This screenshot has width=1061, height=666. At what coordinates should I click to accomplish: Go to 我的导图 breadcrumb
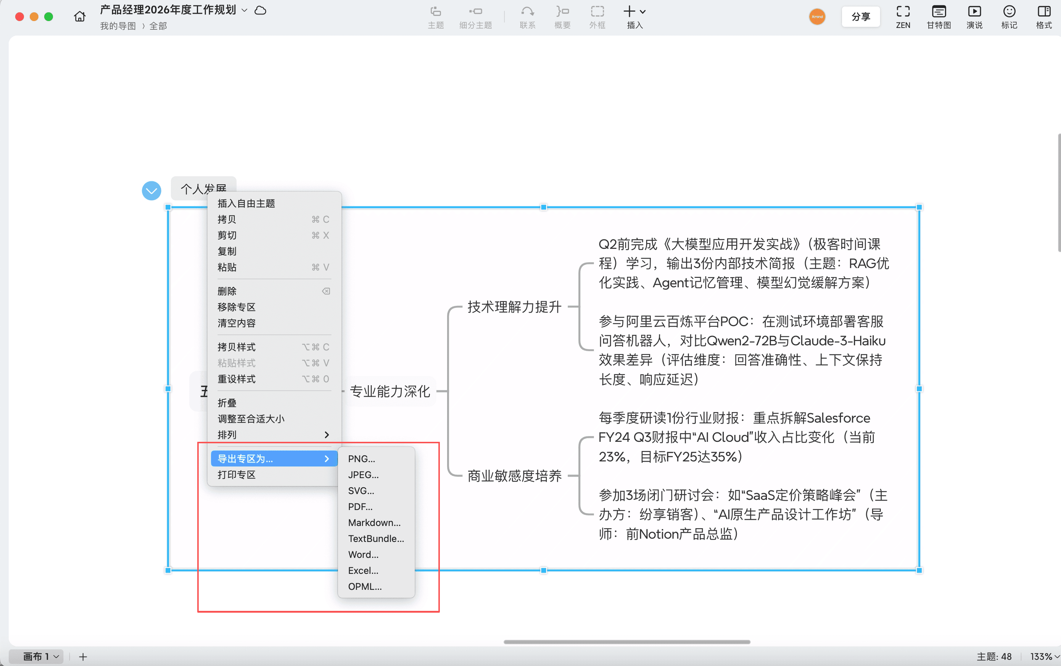pos(118,26)
